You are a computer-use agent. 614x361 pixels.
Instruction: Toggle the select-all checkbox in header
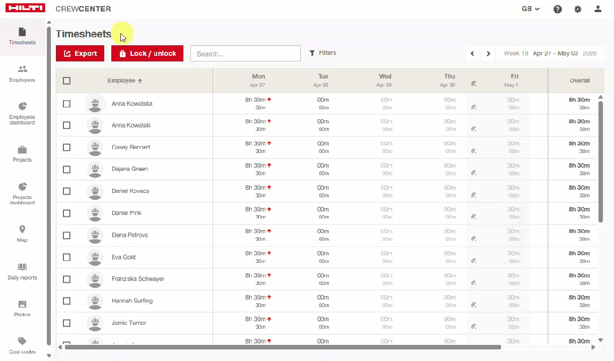point(66,81)
